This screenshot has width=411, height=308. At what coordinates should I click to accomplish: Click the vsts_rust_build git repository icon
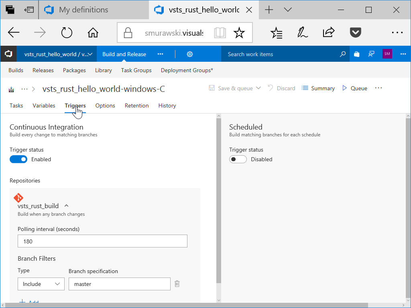point(18,198)
